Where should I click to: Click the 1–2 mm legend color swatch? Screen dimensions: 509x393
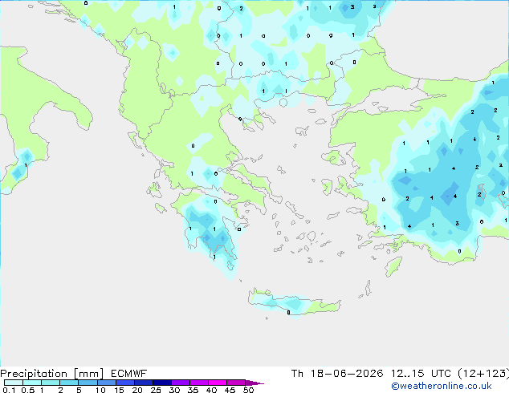[x=51, y=383]
